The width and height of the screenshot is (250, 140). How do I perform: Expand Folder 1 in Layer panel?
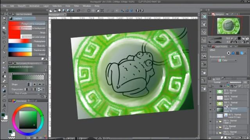(x=217, y=127)
